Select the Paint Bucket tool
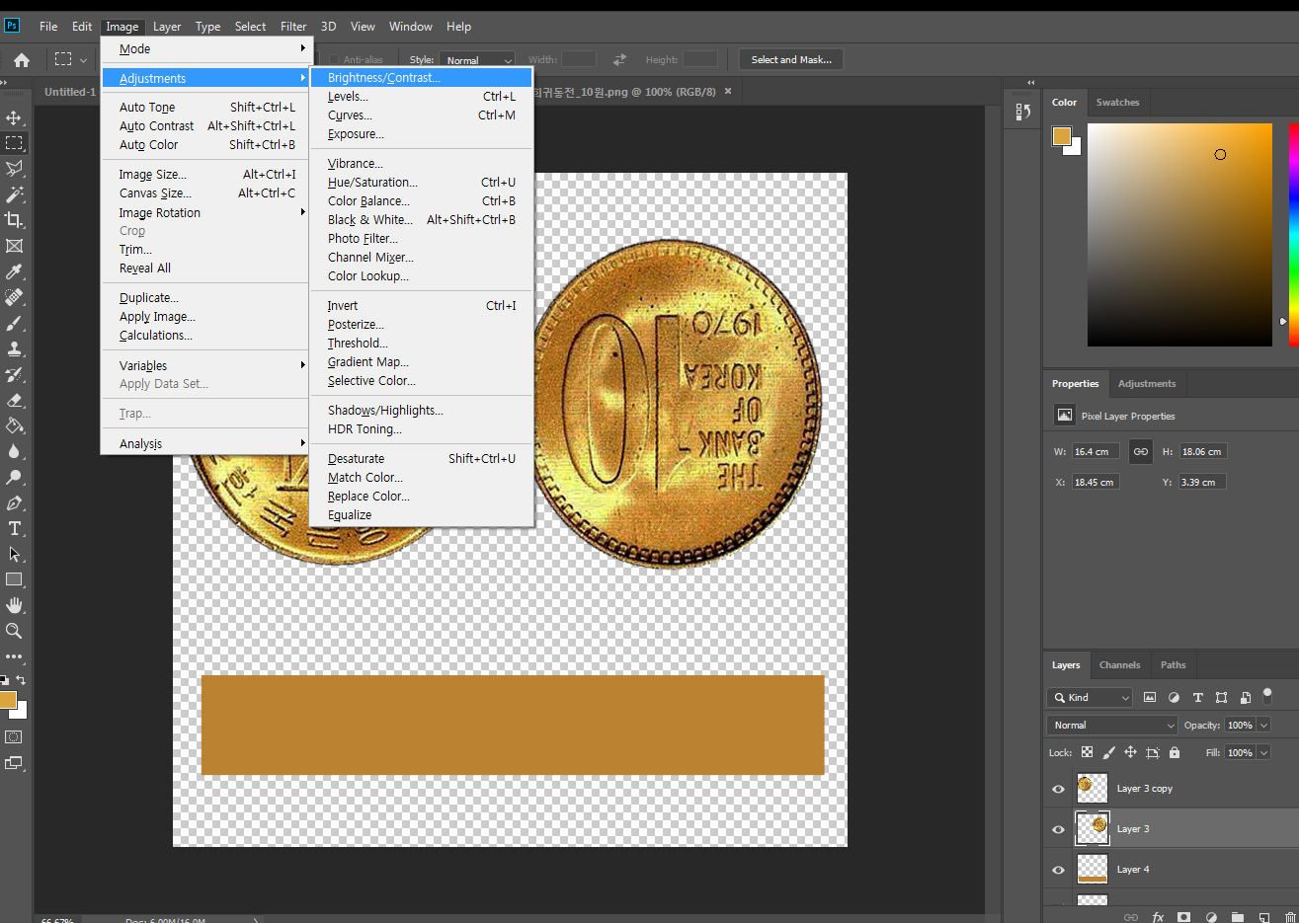The width and height of the screenshot is (1299, 923). pos(14,425)
